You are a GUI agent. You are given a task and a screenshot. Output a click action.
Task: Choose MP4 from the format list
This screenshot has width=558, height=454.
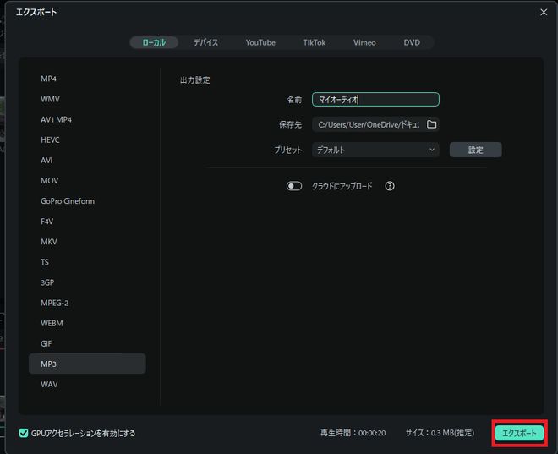(x=49, y=79)
